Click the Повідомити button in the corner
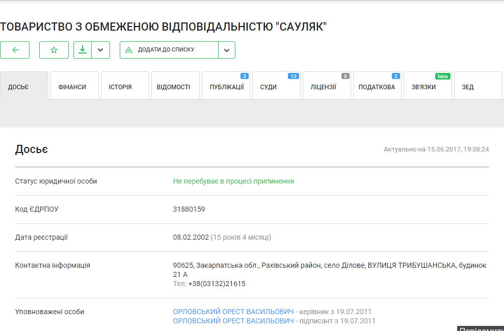Image resolution: width=504 pixels, height=331 pixels. click(x=480, y=328)
